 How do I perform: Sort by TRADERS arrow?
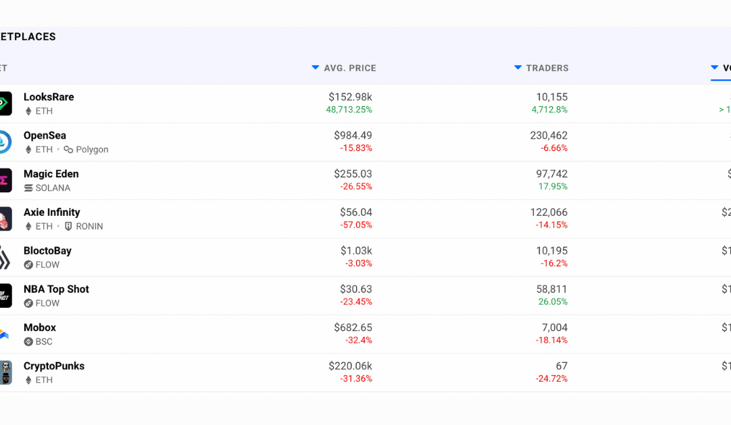(x=518, y=68)
